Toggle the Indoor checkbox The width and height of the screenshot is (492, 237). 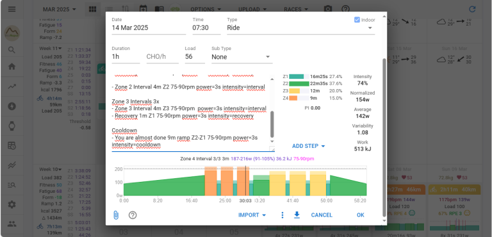tap(357, 20)
